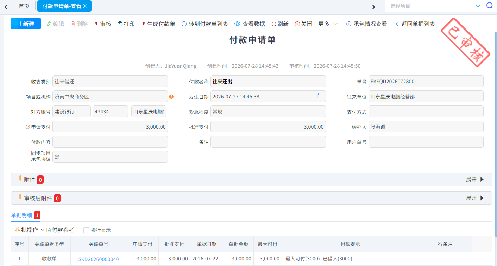Expand the 审核后附件 section
The height and width of the screenshot is (266, 497).
tap(475, 198)
